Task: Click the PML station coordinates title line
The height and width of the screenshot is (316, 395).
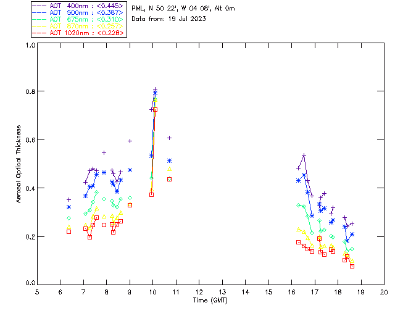Action: (x=183, y=8)
